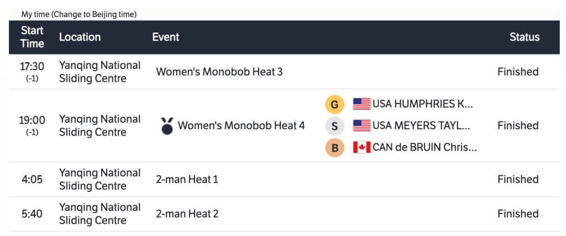Click the Start Time column header

32,37
